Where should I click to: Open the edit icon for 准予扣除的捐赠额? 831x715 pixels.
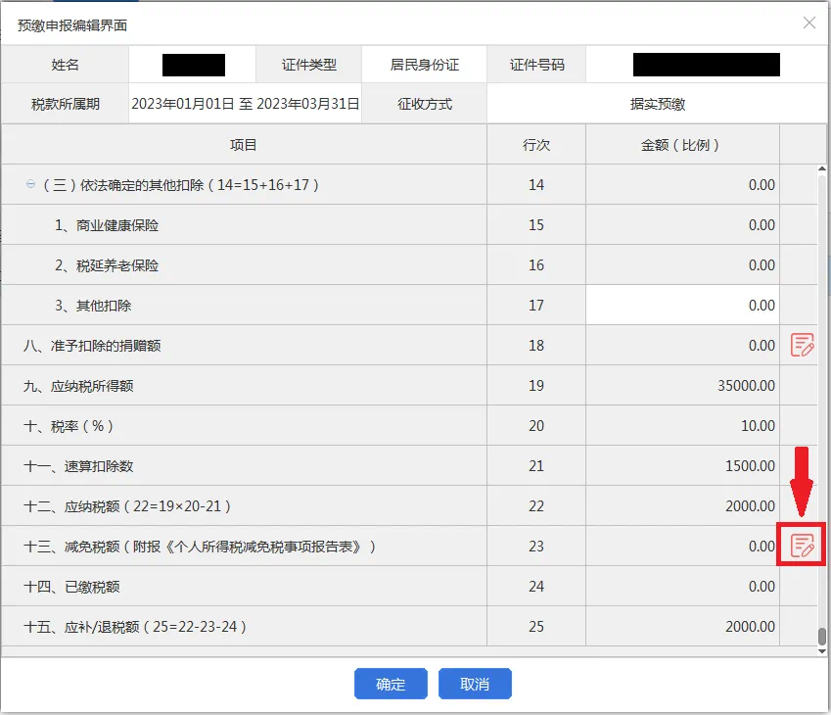[x=801, y=345]
